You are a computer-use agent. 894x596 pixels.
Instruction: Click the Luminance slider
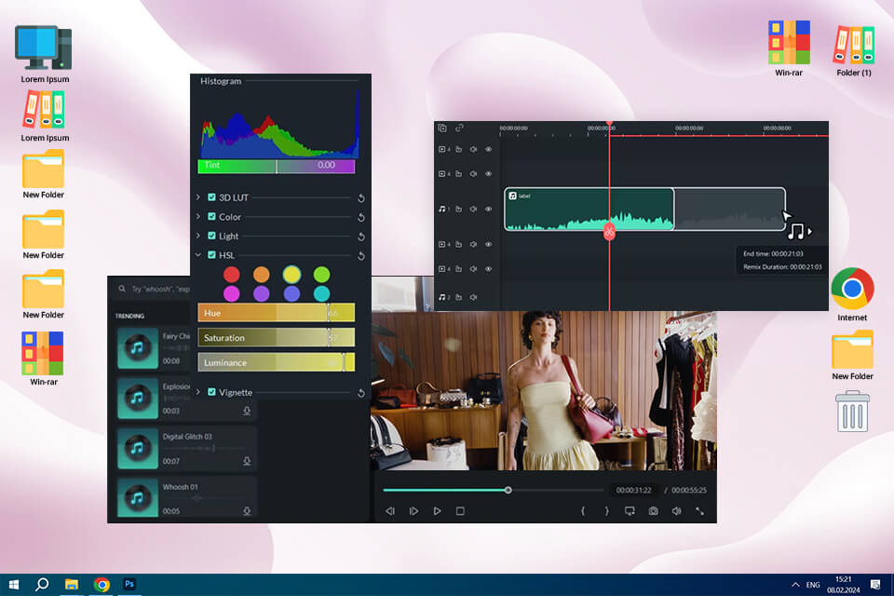coord(277,362)
